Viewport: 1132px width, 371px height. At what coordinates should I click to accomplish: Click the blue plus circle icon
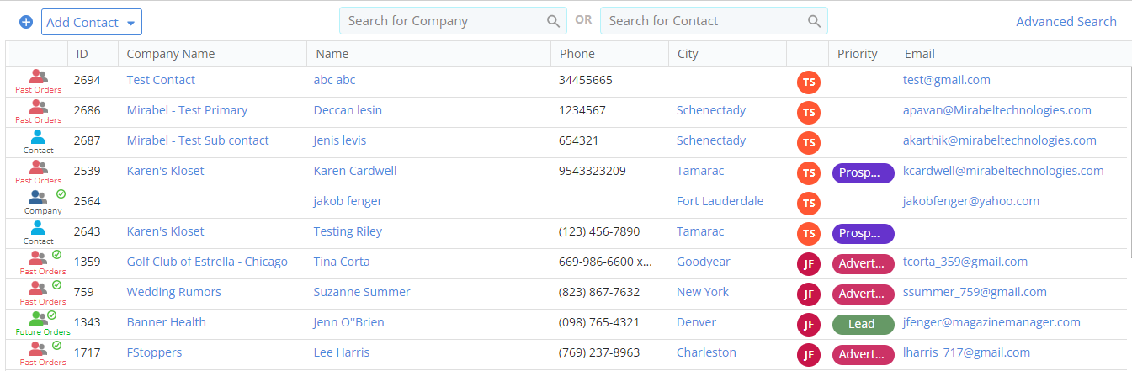click(26, 22)
